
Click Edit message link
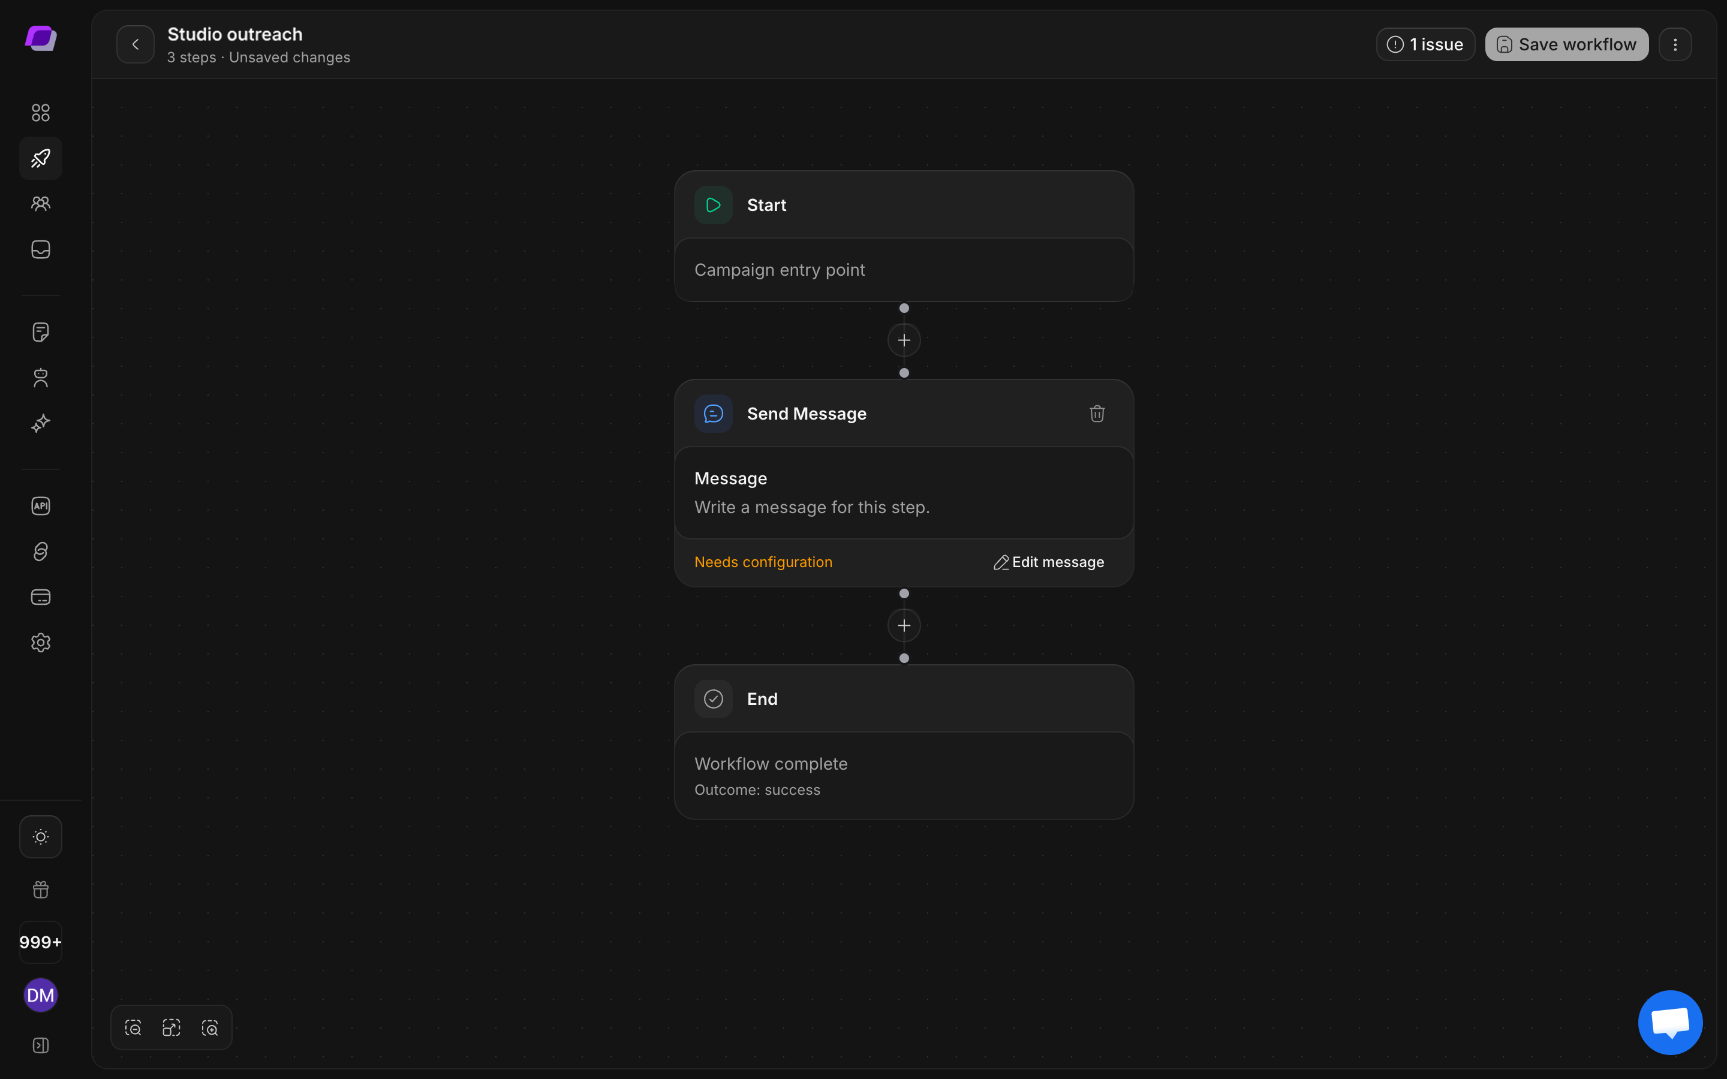(x=1048, y=562)
